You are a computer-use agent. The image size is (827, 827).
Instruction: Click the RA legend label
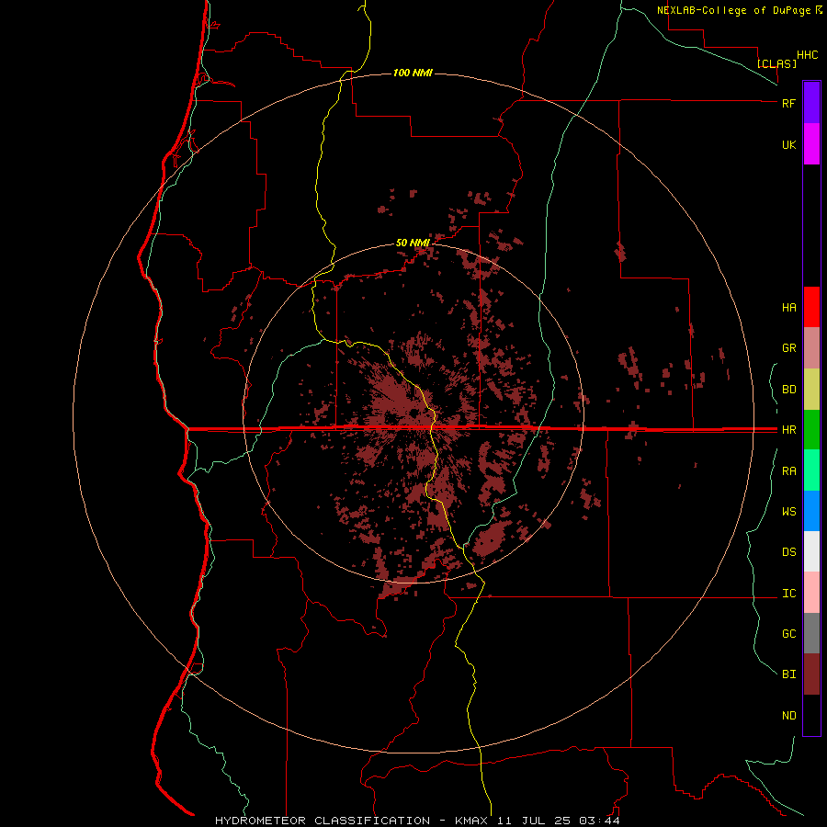tap(788, 471)
